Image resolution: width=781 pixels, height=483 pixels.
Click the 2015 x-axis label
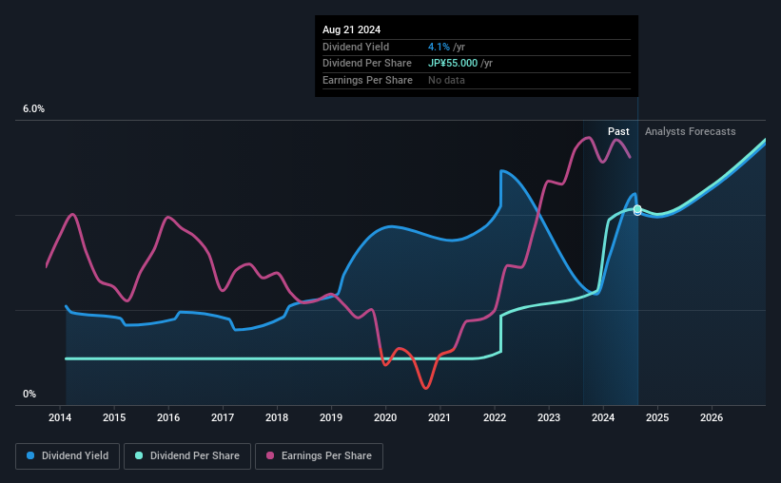tap(114, 417)
